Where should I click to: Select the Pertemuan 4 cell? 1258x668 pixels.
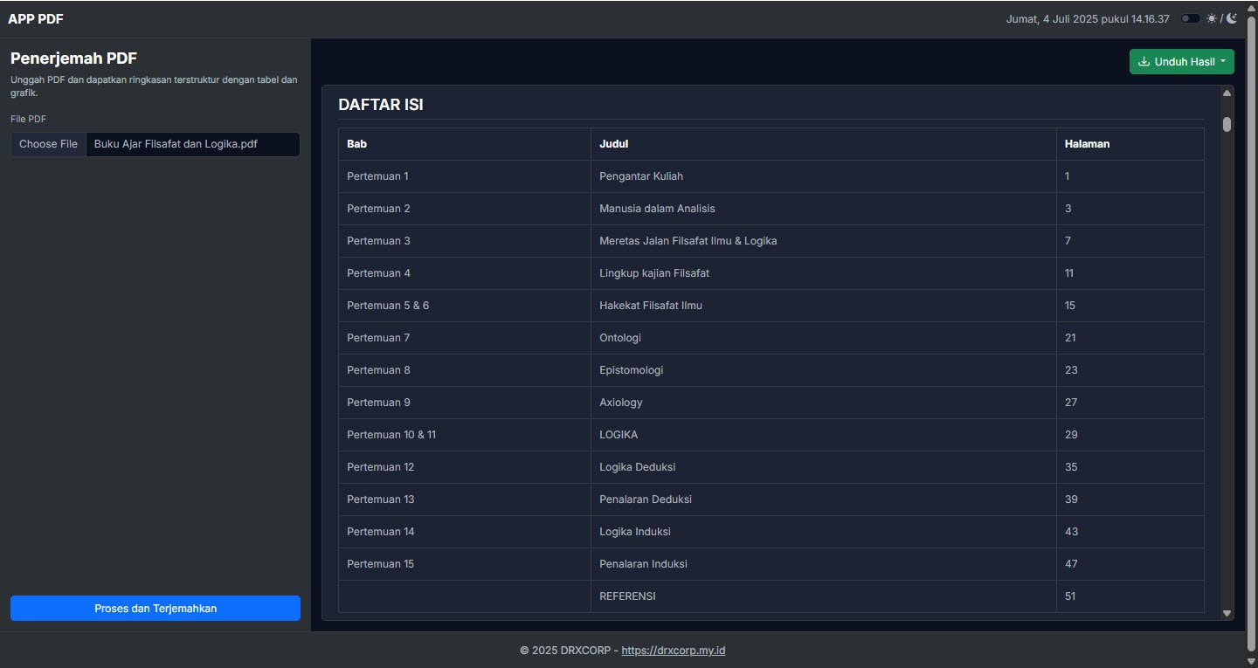[465, 273]
